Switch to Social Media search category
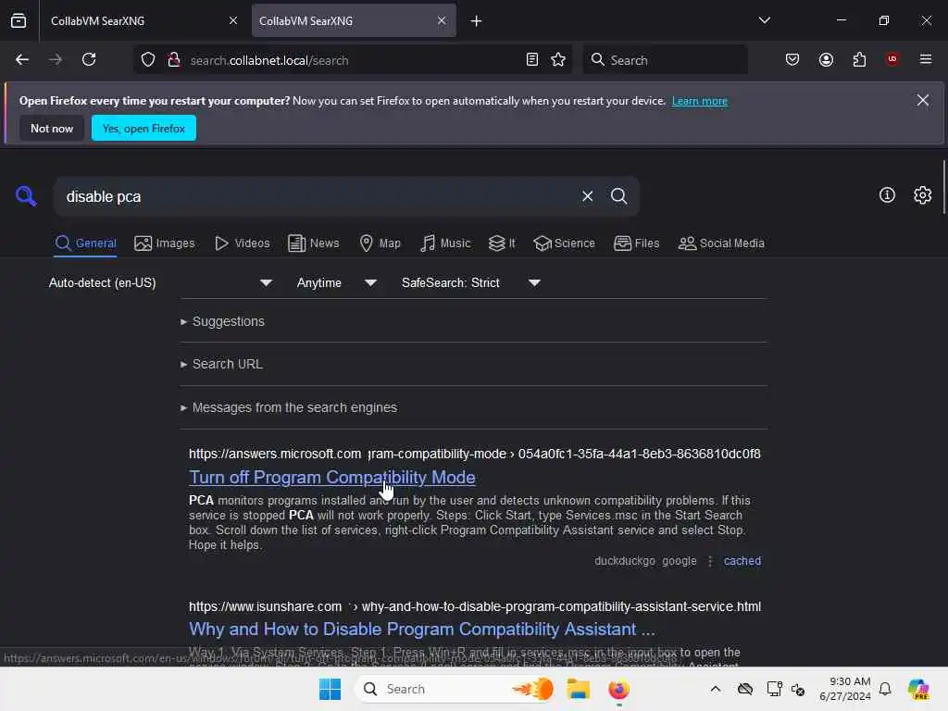Screen dimensions: 948x711 (721, 243)
